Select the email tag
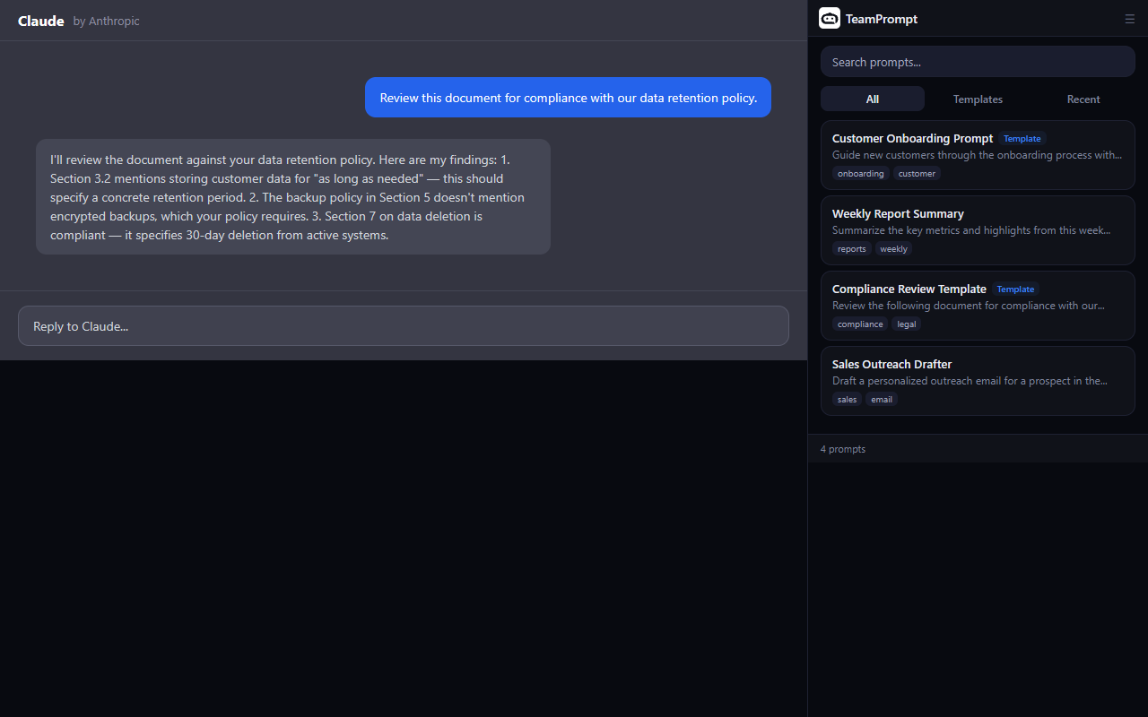Image resolution: width=1148 pixels, height=717 pixels. pyautogui.click(x=882, y=400)
